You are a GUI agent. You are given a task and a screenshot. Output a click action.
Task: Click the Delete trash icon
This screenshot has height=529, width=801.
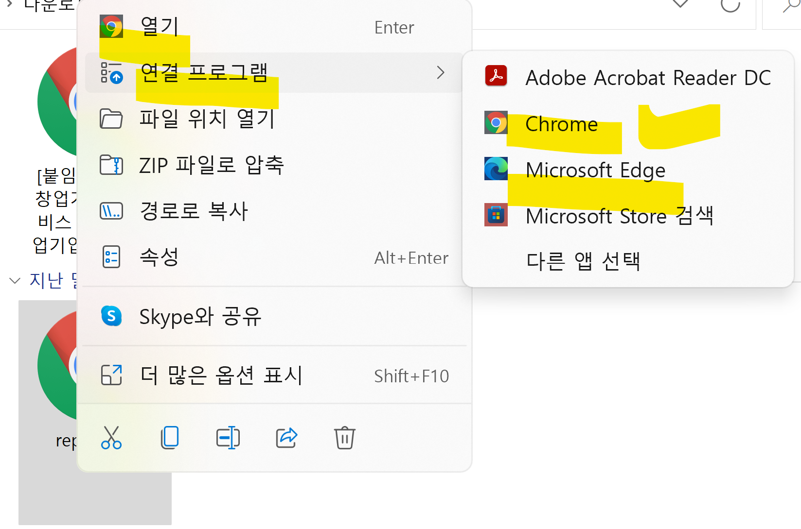(345, 438)
